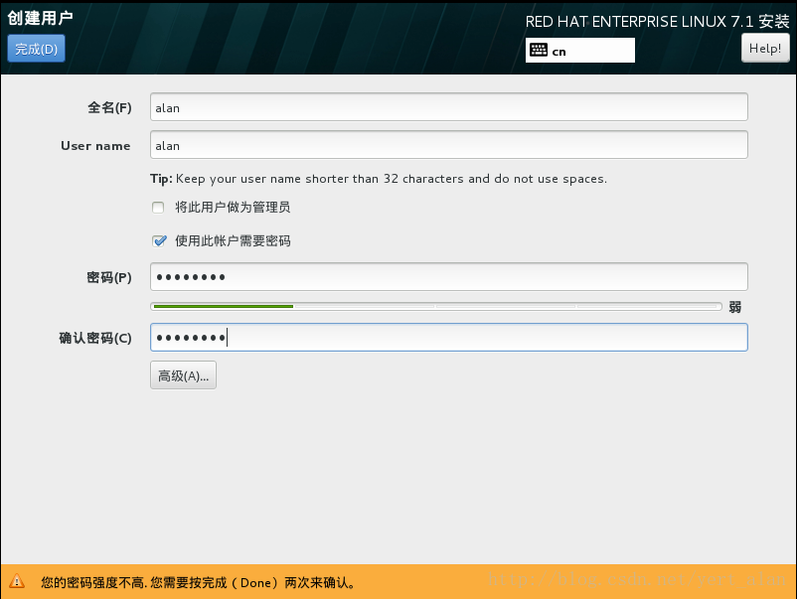Uncheck 使用此帐户需要密码 password required checkbox
Screen dimensions: 797x599
click(159, 240)
